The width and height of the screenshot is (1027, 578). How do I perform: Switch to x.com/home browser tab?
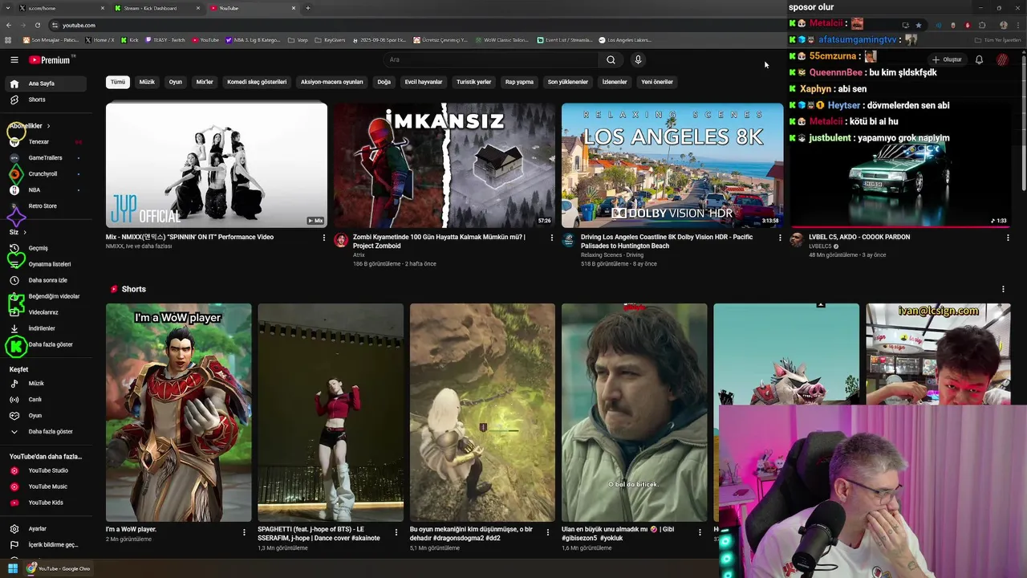click(x=61, y=8)
